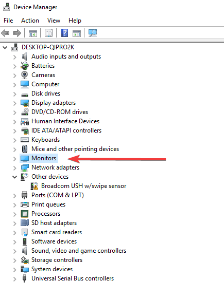Collapse the Other devices node
Viewport: 224px width, 300px height.
pyautogui.click(x=14, y=177)
